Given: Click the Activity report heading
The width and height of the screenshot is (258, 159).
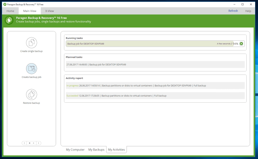Looking at the screenshot, I should tap(74, 78).
